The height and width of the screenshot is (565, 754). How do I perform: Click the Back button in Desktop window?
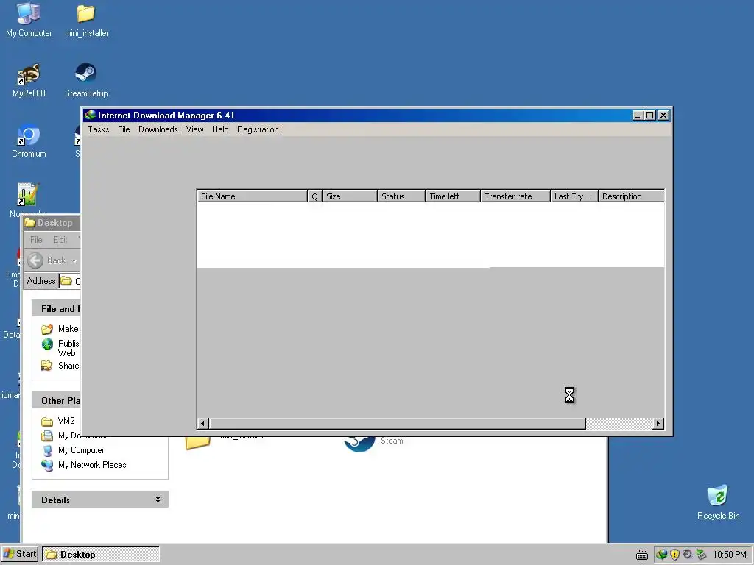point(47,260)
